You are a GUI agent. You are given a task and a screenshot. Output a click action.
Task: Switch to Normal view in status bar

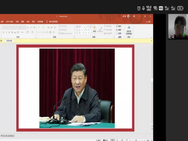pos(113,140)
